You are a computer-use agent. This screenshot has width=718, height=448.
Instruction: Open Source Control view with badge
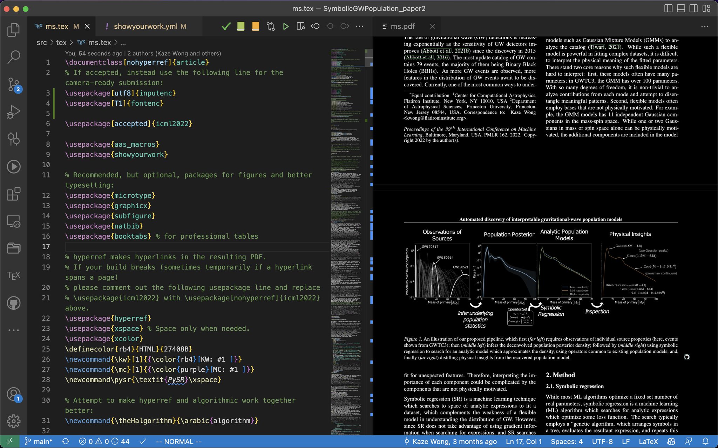pyautogui.click(x=14, y=85)
